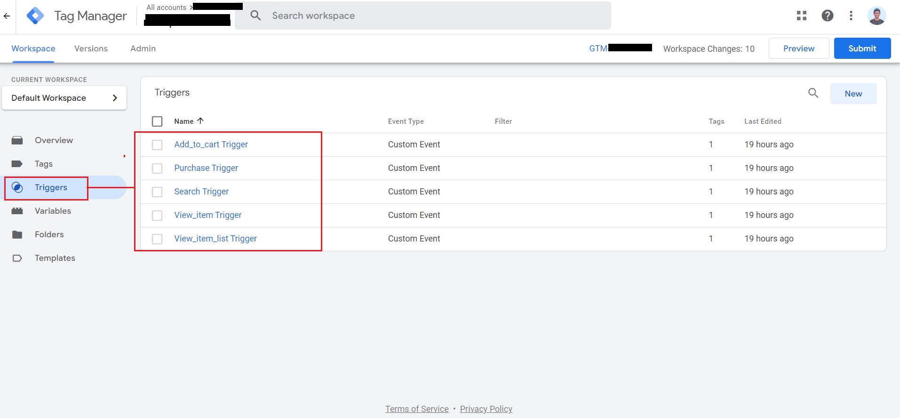
Task: Expand the Default Workspace selector
Action: tap(64, 98)
